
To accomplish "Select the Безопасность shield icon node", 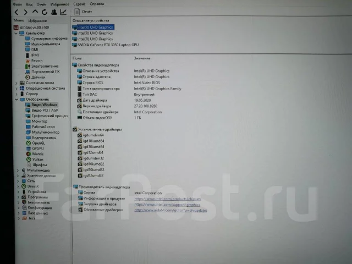I will 24,202.
